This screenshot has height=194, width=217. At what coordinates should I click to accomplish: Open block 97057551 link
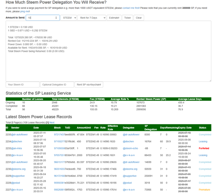tap(59, 155)
